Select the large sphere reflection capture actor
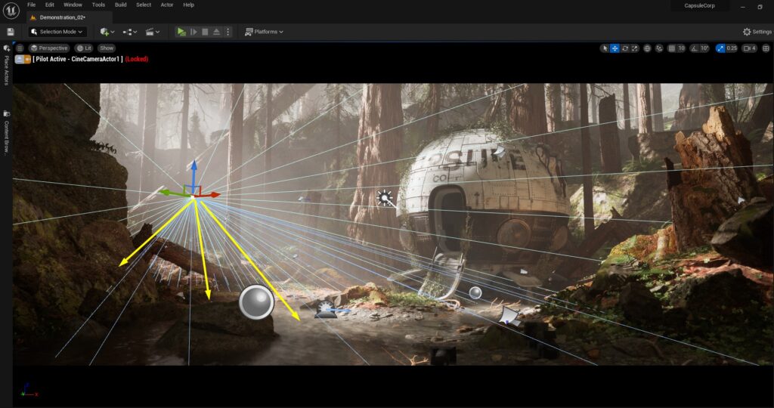The width and height of the screenshot is (774, 408). coord(256,302)
